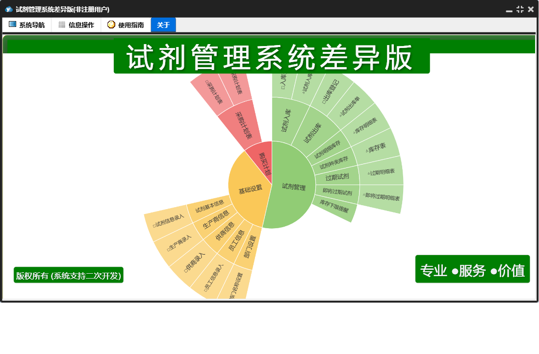Open 采购计划表 segment adjoining 购买计划
Screen dimensions: 539x354
243,125
